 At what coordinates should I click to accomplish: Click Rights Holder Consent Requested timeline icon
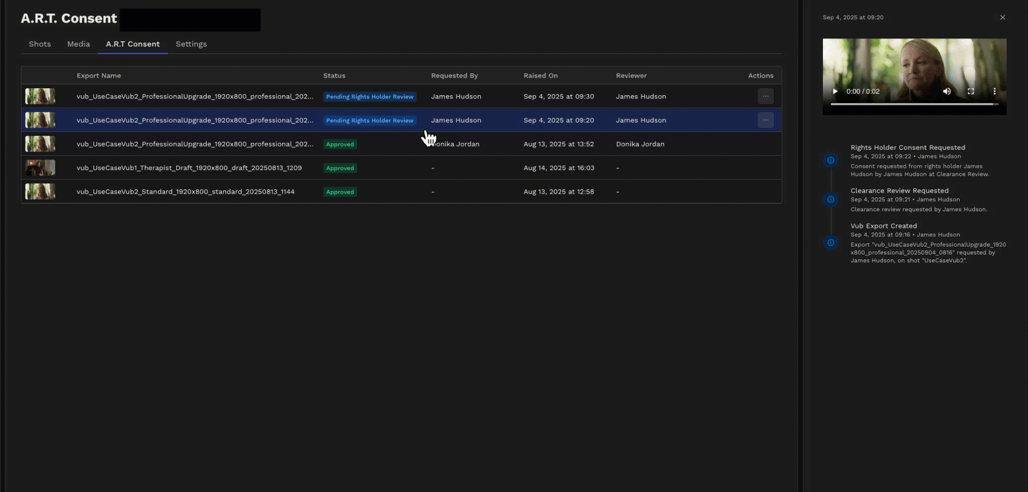click(x=830, y=160)
